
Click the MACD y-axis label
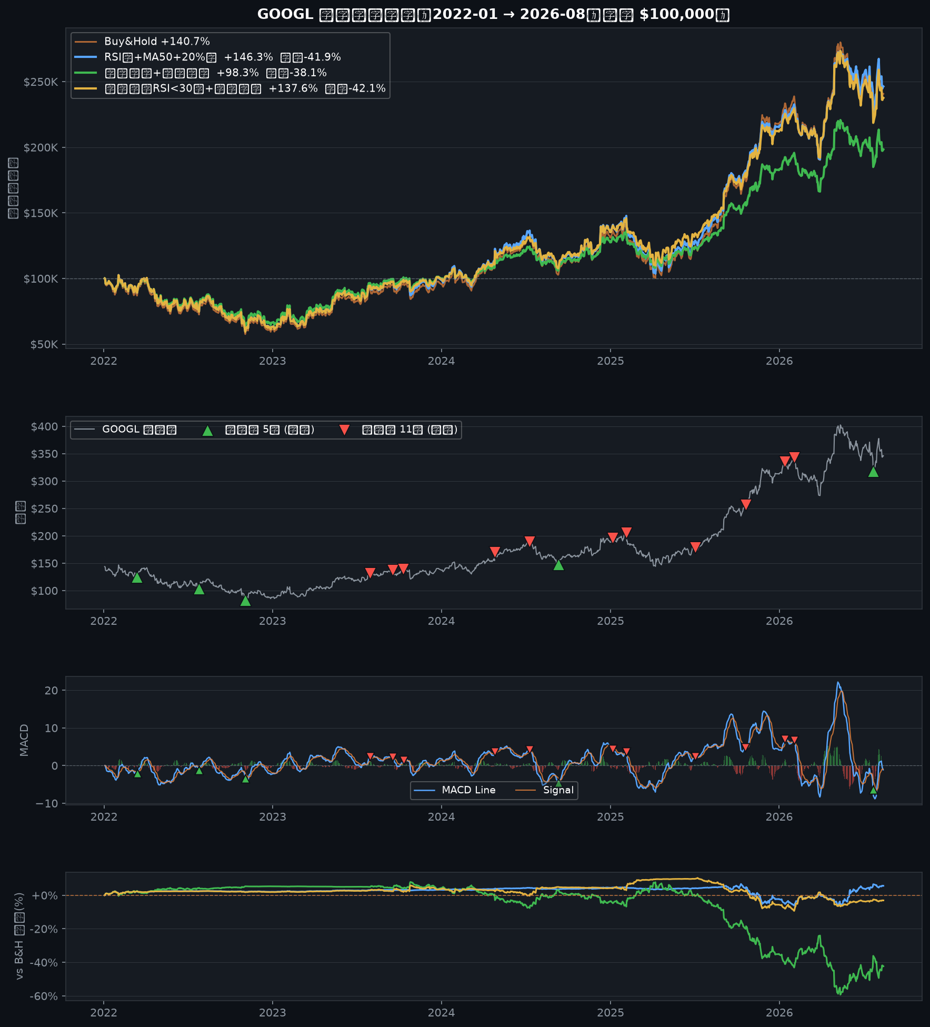24,740
